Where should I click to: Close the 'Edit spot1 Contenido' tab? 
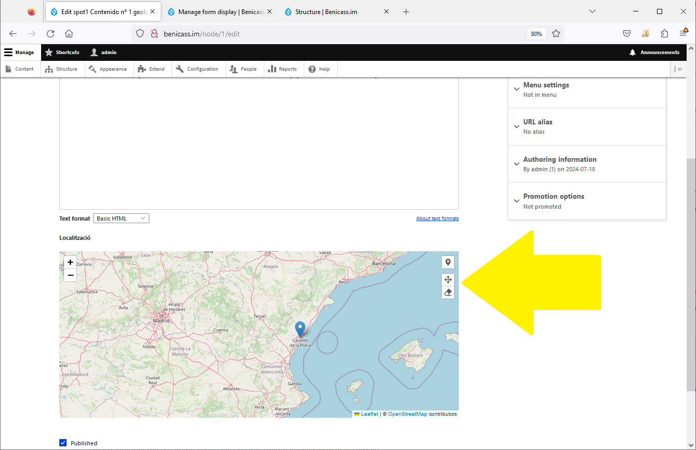[x=152, y=11]
